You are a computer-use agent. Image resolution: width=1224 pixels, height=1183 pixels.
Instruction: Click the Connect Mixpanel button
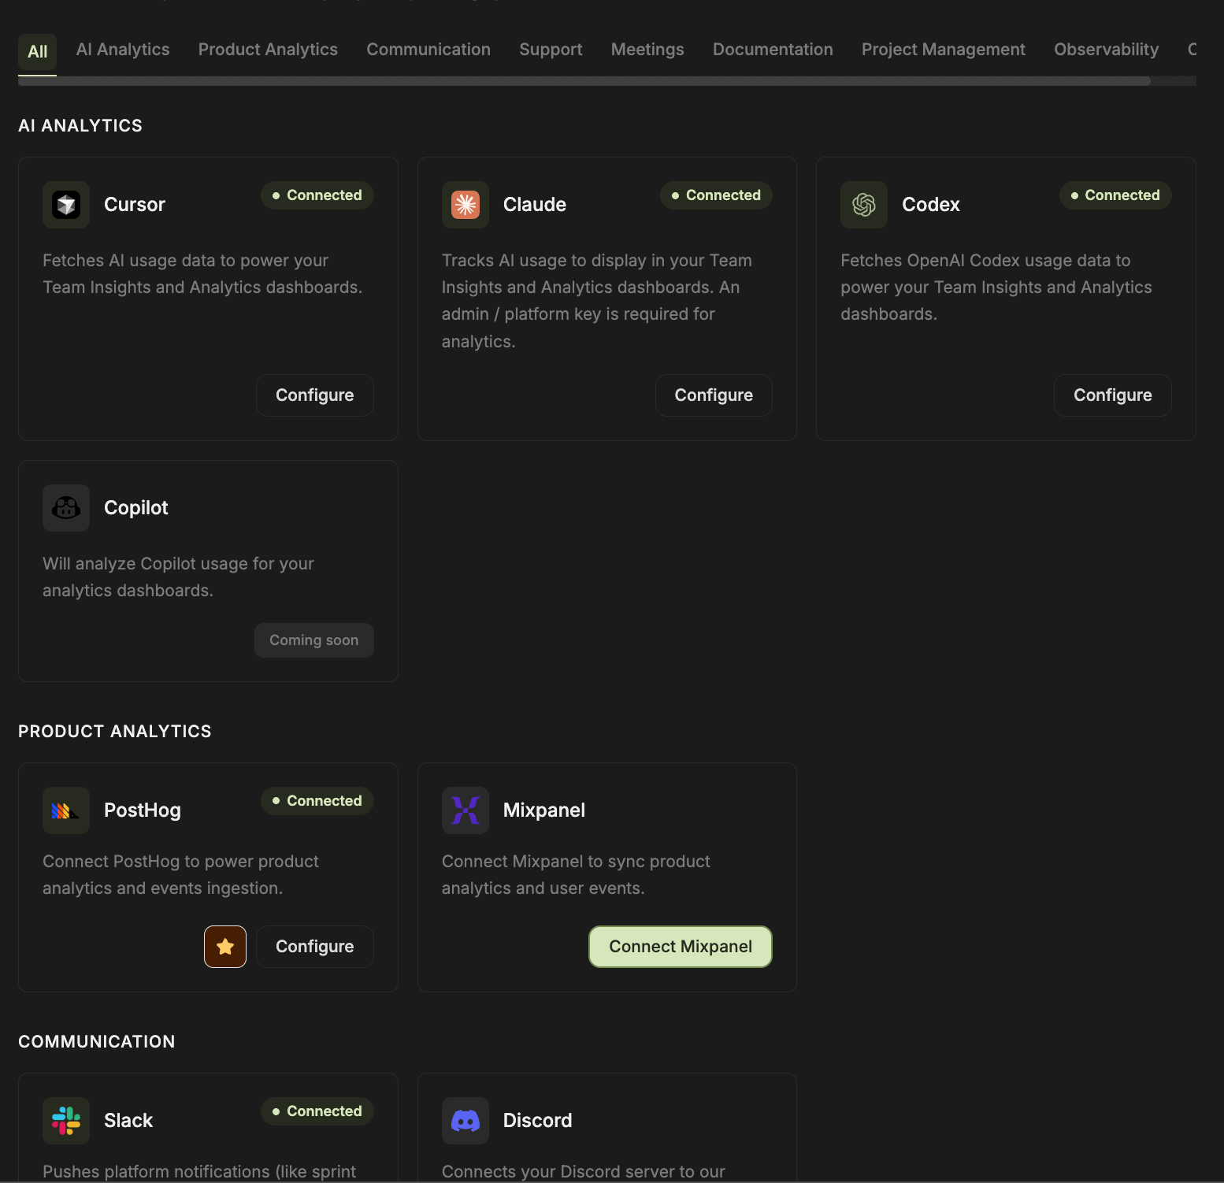(x=681, y=947)
